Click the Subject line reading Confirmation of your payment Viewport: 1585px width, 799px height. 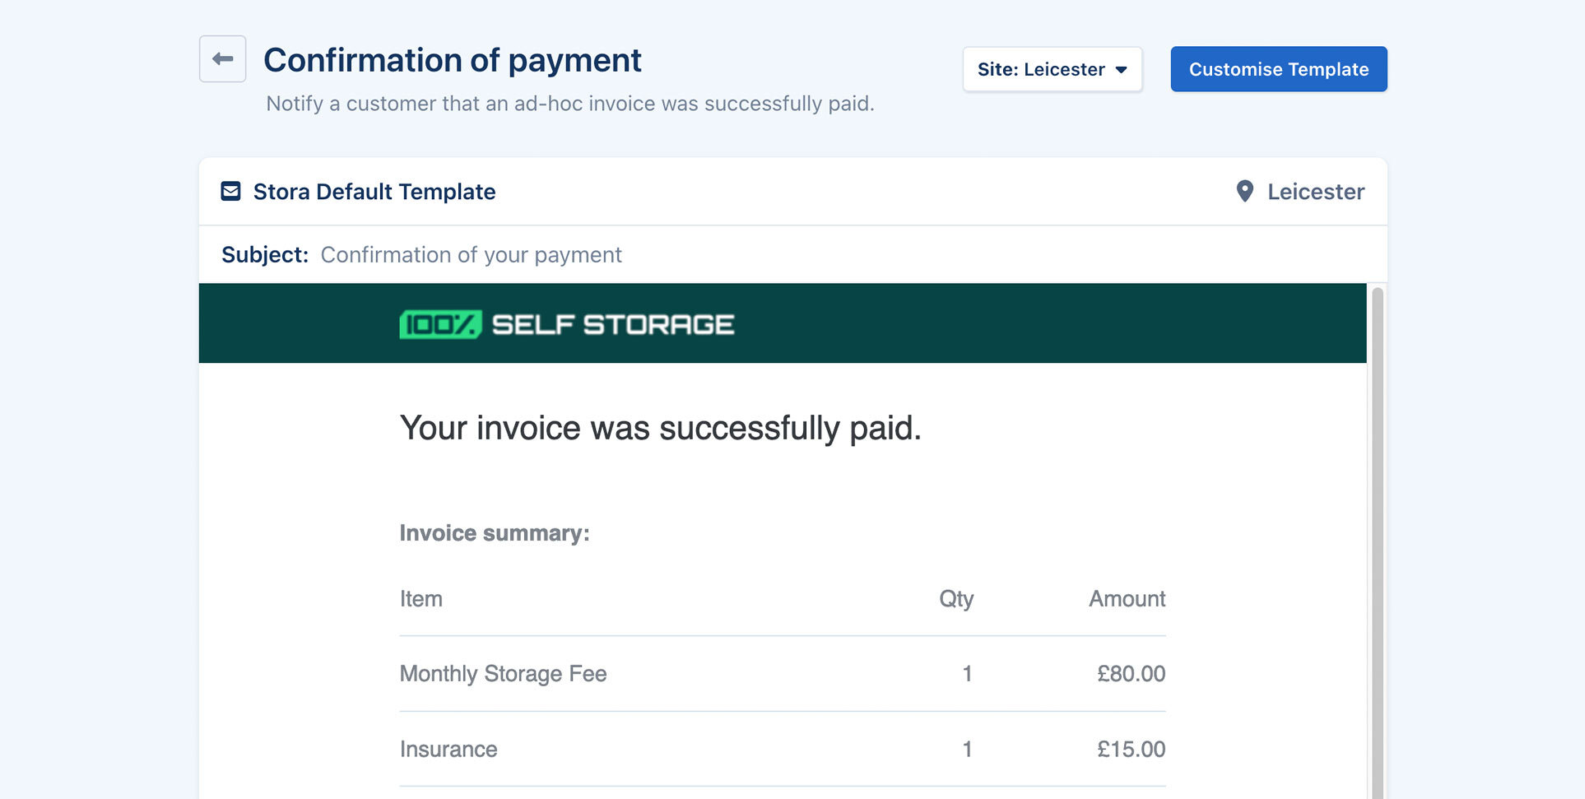tap(471, 254)
